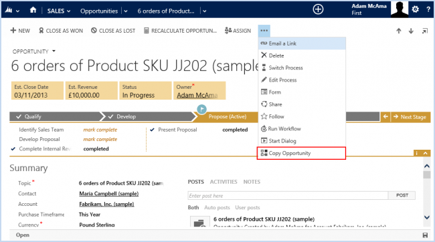The height and width of the screenshot is (242, 435).
Task: Mark Develop Proposal complete
Action: pos(100,140)
